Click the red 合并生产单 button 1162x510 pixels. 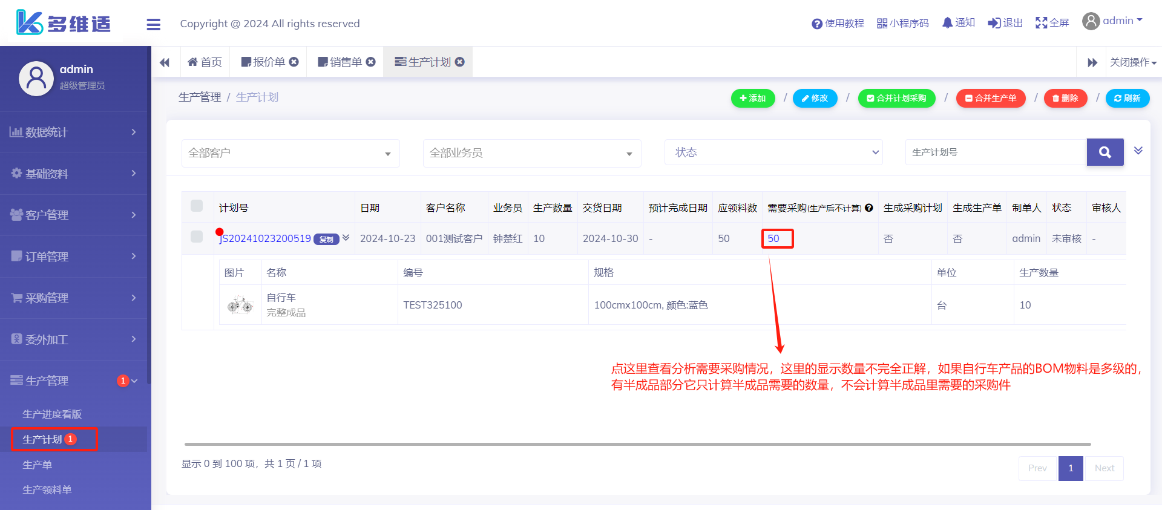[990, 98]
